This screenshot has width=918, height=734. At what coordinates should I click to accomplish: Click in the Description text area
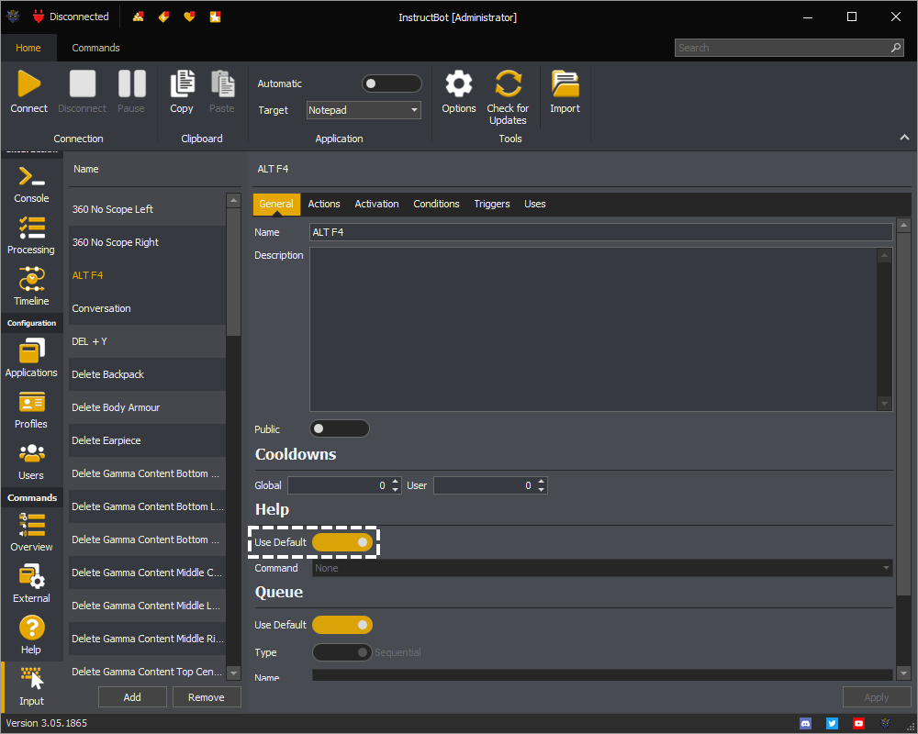click(x=594, y=329)
